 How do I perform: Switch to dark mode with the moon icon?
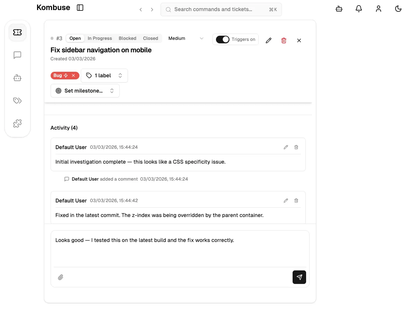[x=398, y=8]
